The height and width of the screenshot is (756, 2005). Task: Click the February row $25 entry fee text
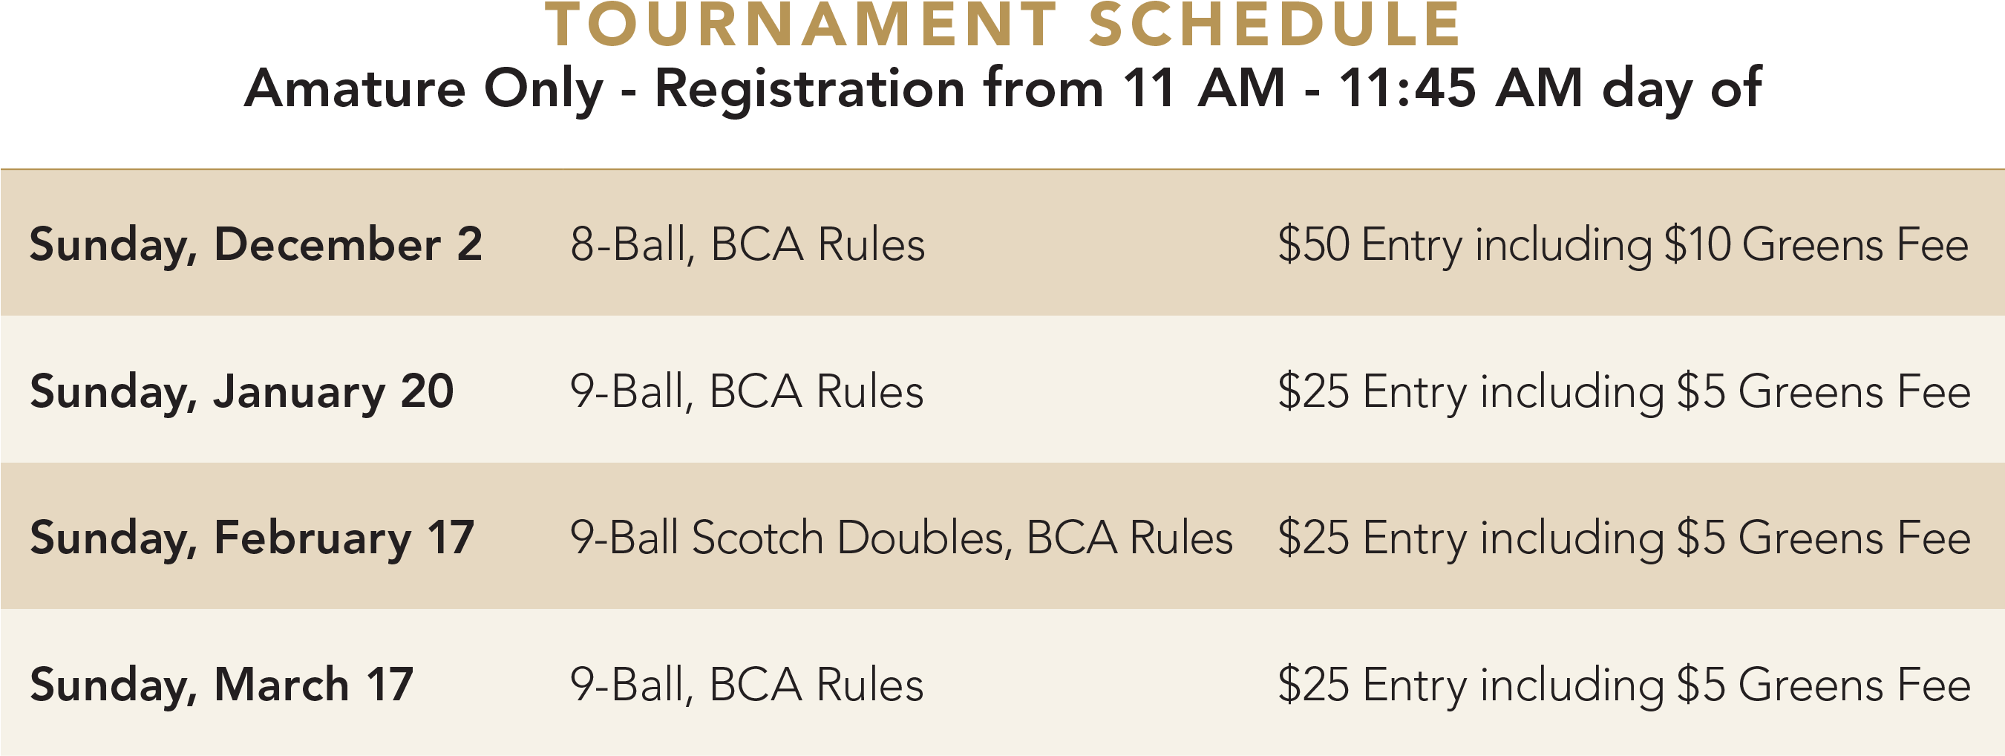pos(1624,538)
